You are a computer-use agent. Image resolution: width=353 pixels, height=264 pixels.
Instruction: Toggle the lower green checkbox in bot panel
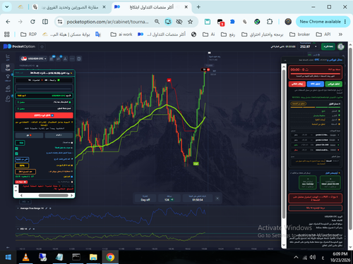coord(16,153)
